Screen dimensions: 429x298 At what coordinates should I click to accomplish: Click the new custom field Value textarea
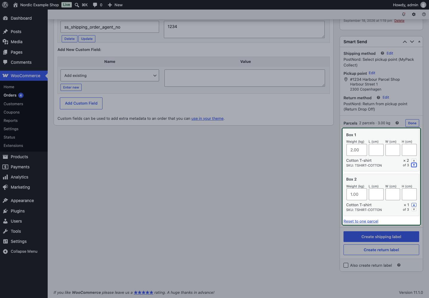[x=245, y=78]
